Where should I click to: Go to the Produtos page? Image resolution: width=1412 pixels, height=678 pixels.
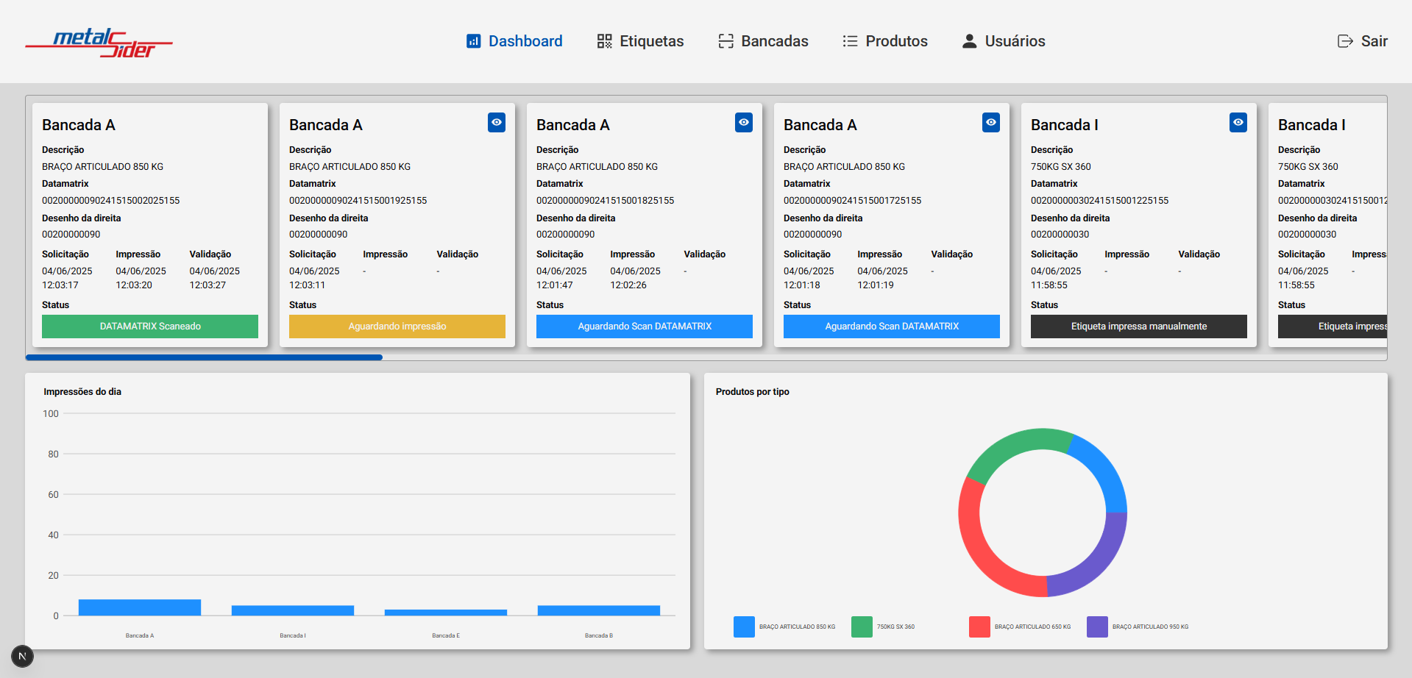(x=895, y=41)
